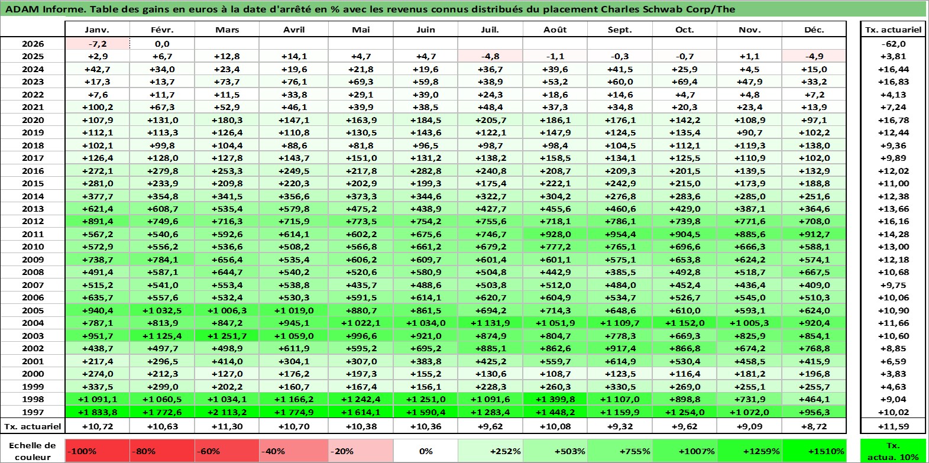Click the Mars column header

[227, 30]
